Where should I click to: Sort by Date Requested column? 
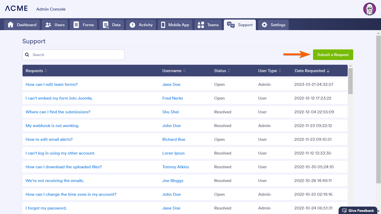(x=328, y=71)
